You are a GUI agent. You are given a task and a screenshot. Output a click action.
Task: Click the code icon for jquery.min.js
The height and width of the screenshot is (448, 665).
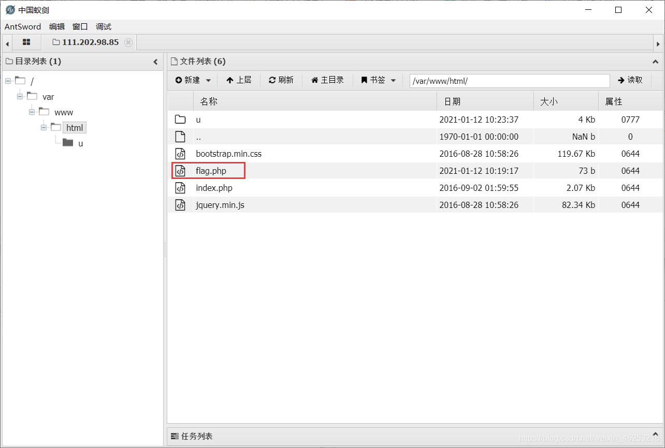tap(180, 205)
